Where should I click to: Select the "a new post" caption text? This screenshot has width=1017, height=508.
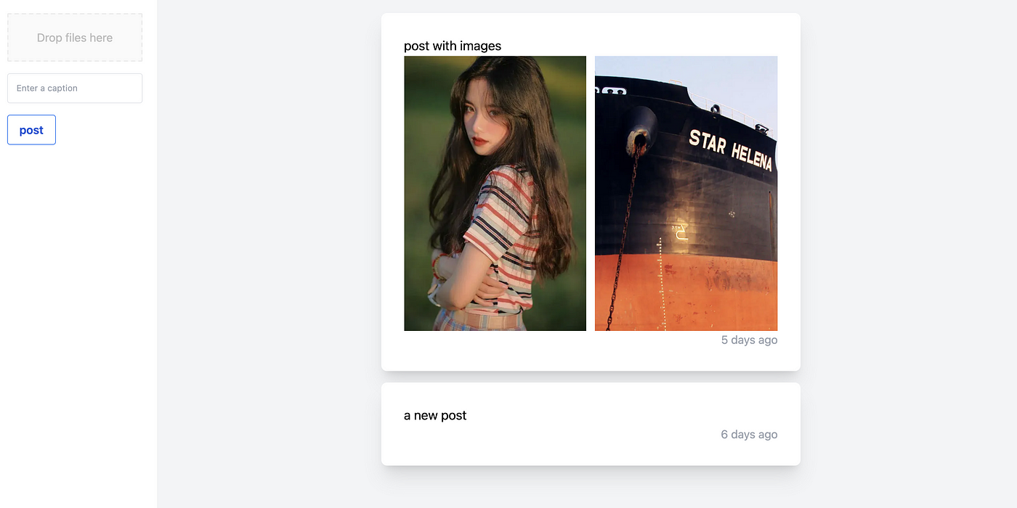pos(435,415)
